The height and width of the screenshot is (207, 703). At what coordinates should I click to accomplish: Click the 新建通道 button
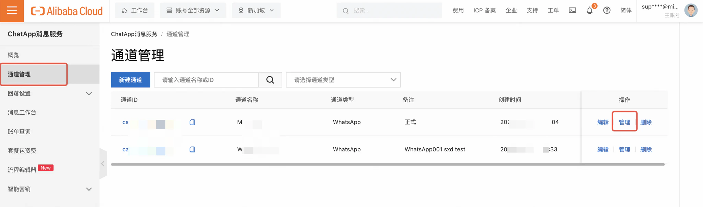pyautogui.click(x=130, y=80)
